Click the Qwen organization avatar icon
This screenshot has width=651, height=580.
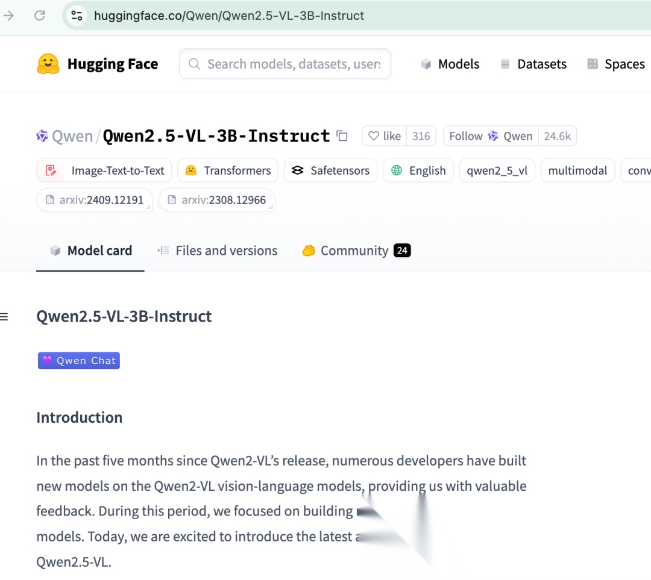tap(42, 136)
